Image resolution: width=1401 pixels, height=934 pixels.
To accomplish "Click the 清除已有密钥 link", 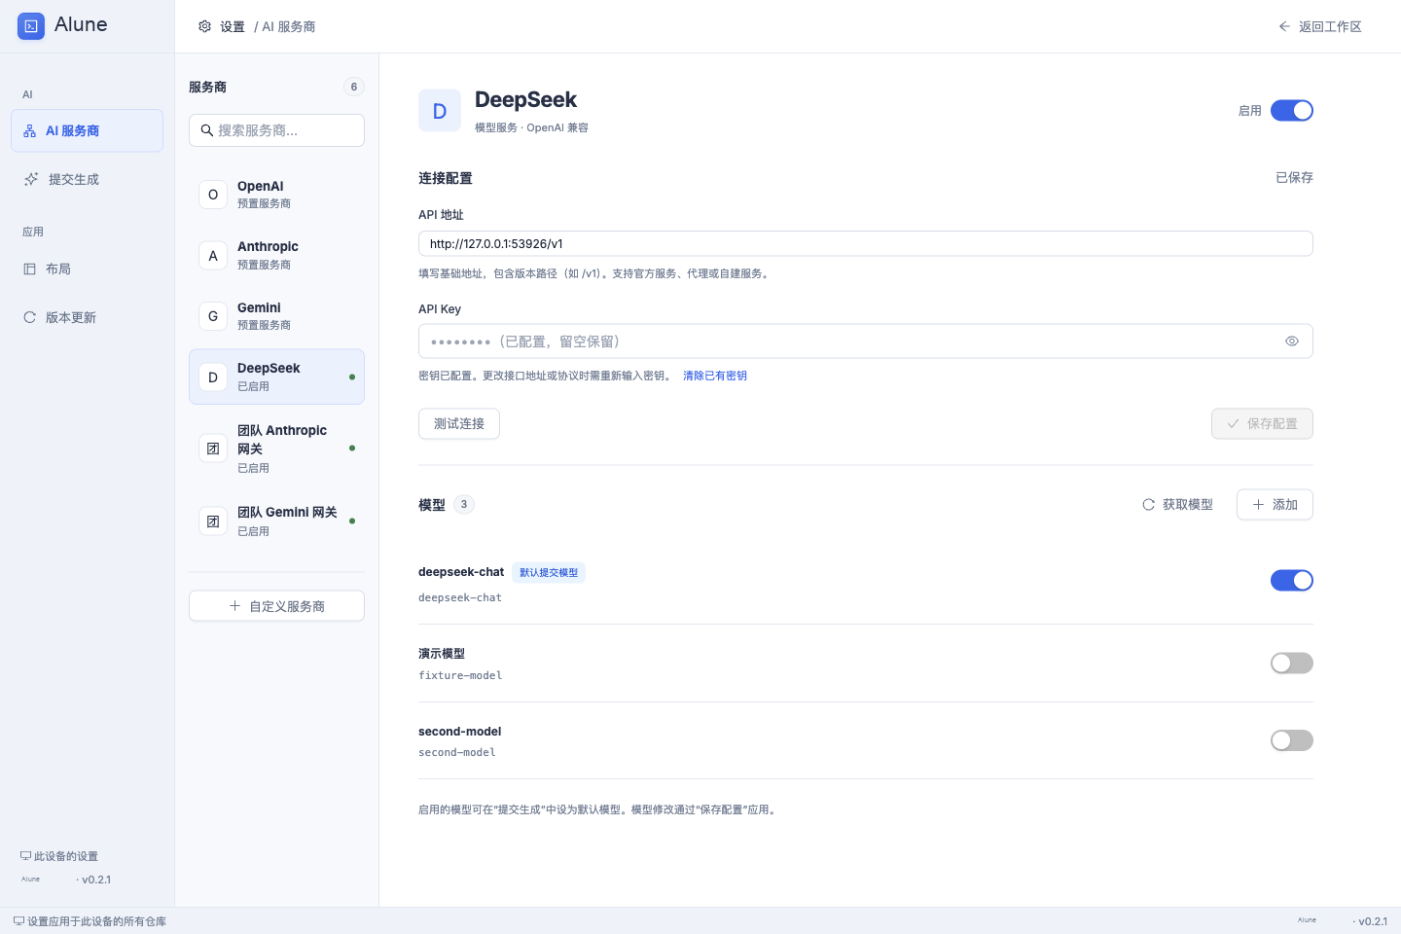I will click(715, 376).
